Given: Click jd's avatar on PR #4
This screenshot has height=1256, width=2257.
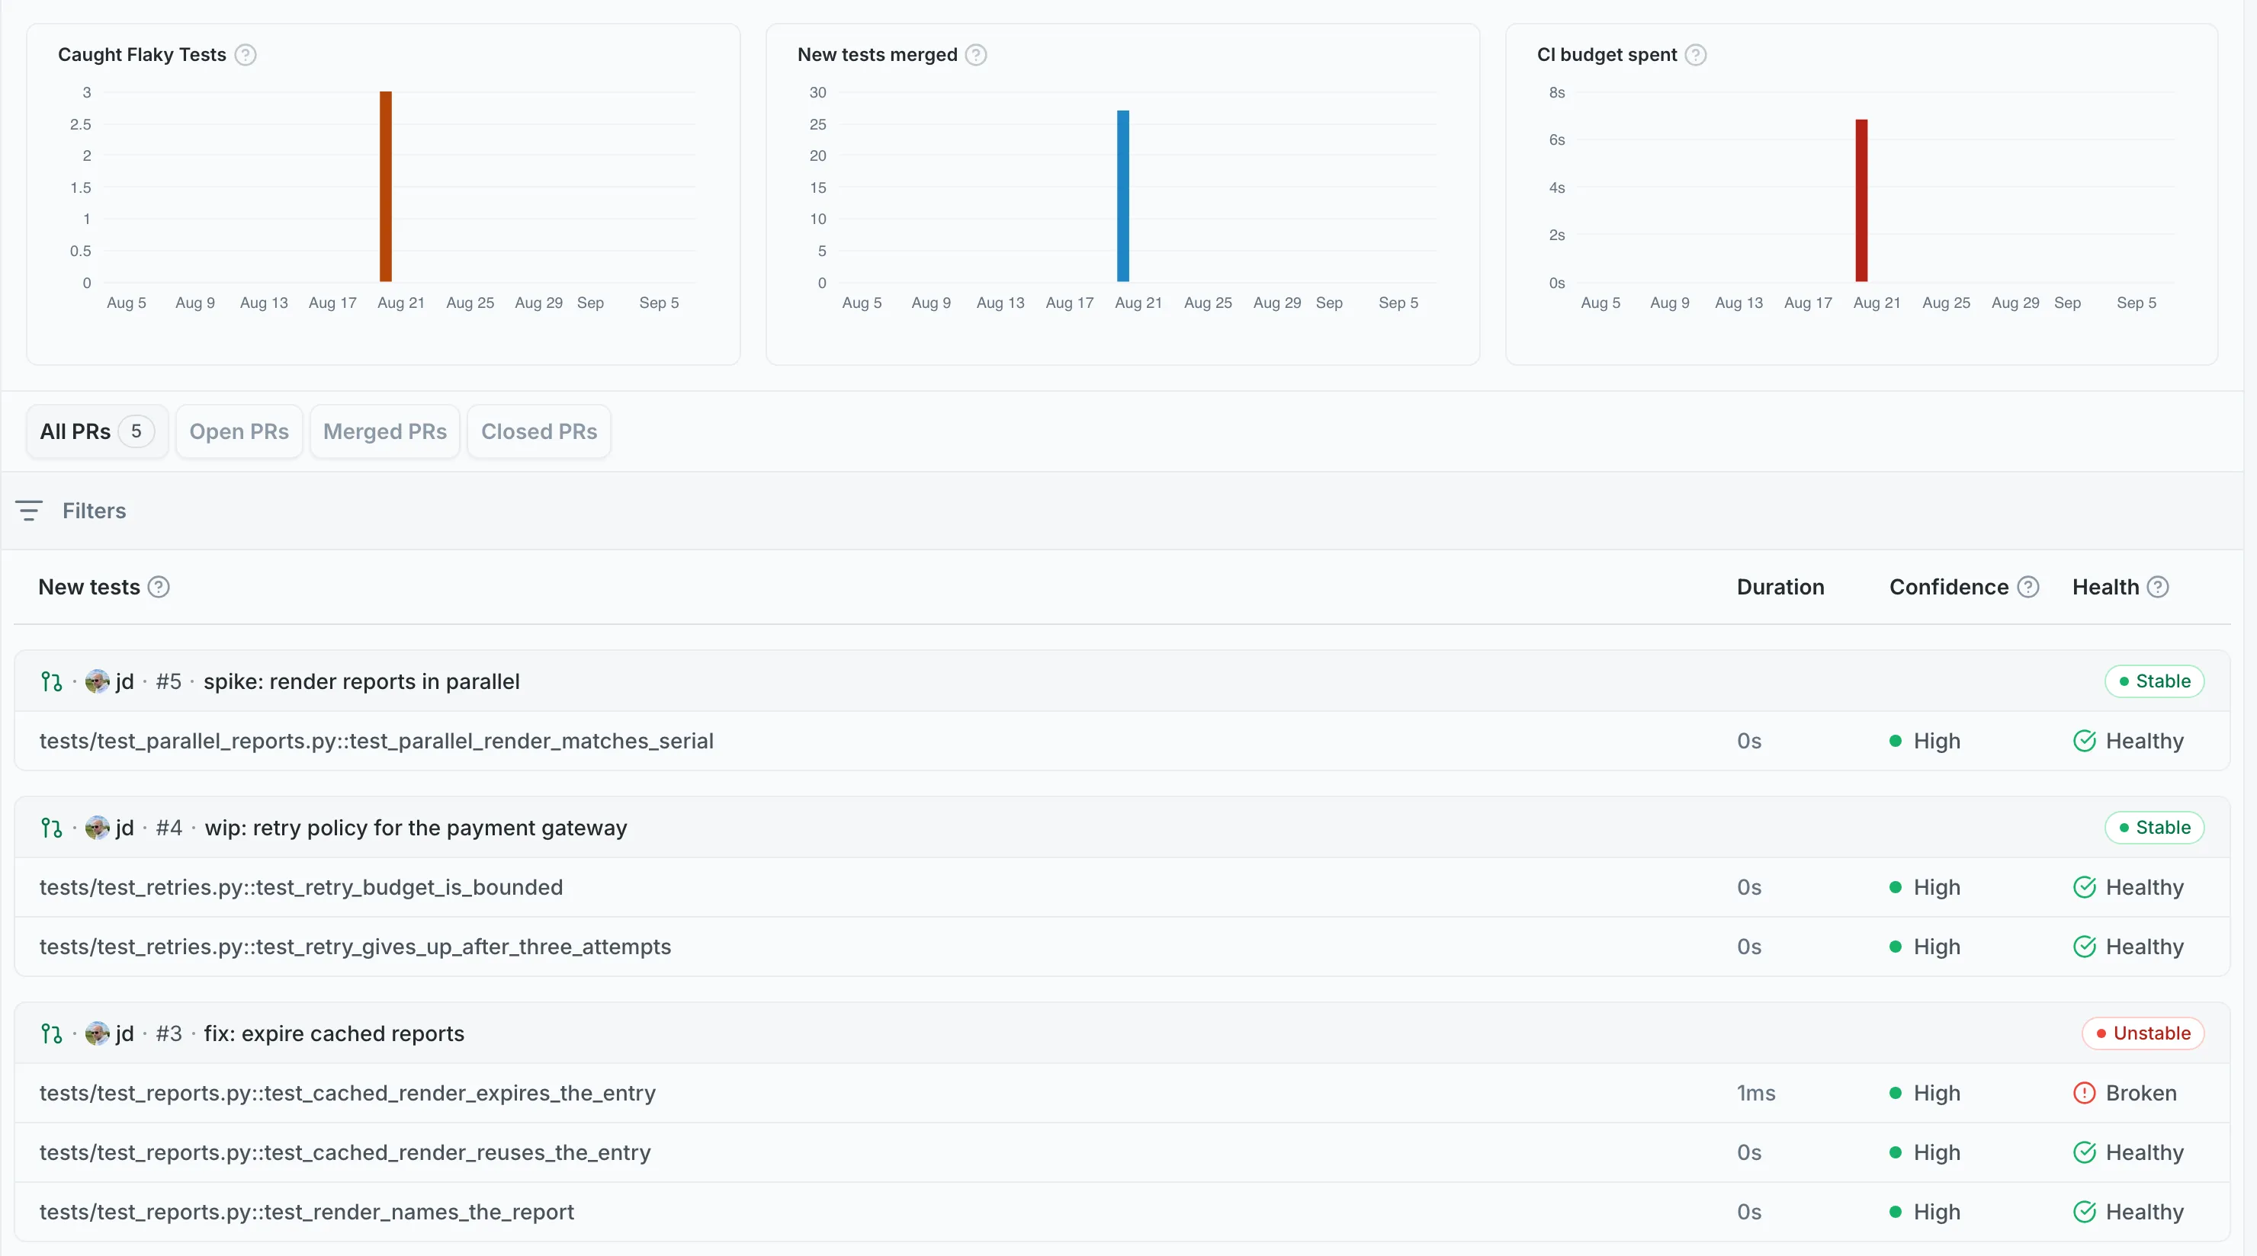Looking at the screenshot, I should pos(98,828).
